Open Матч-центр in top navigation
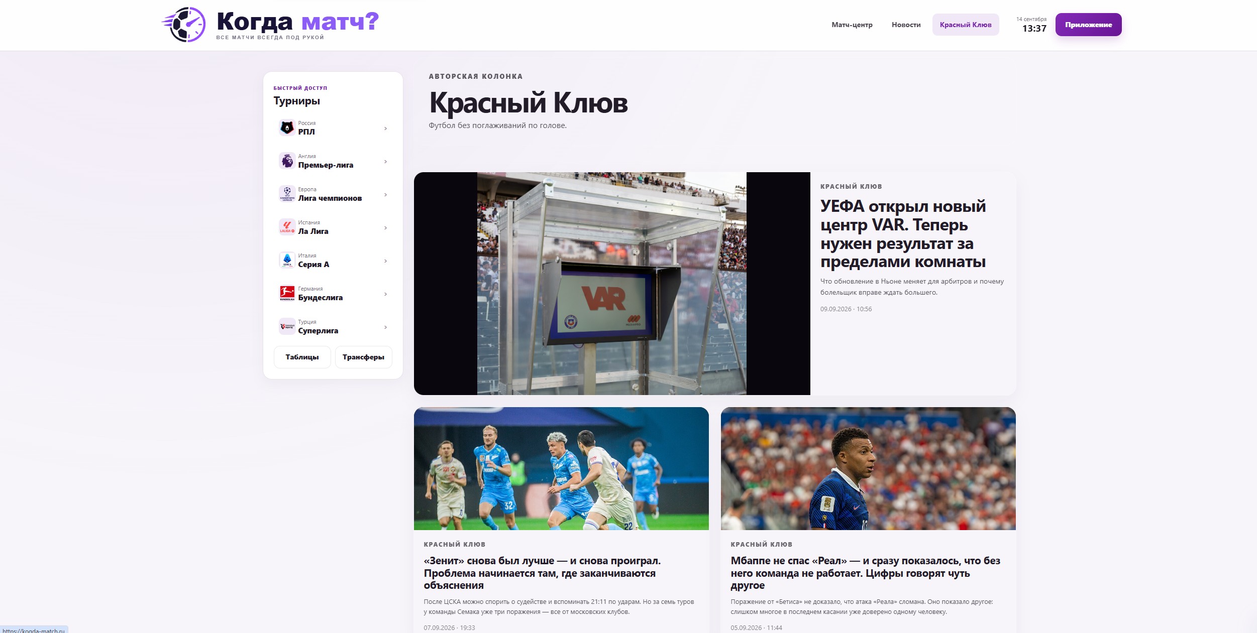The width and height of the screenshot is (1257, 633). [x=852, y=25]
